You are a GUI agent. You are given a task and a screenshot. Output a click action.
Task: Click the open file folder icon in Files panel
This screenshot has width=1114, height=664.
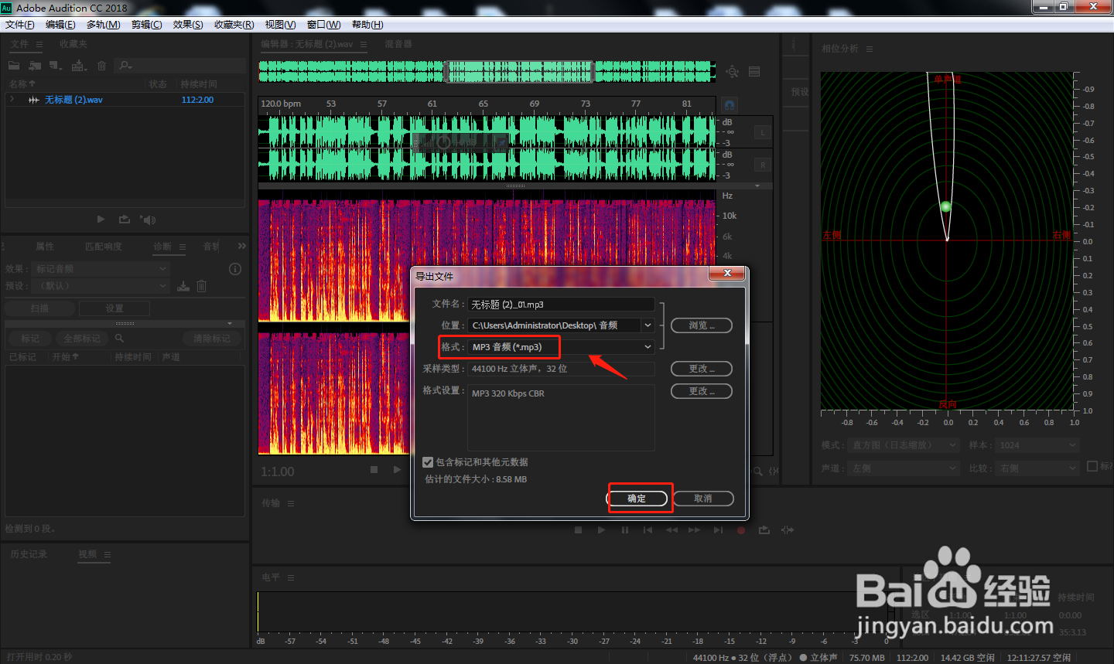pyautogui.click(x=14, y=66)
